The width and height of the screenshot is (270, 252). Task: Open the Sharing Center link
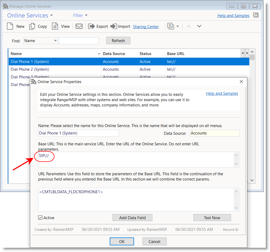[x=146, y=26]
